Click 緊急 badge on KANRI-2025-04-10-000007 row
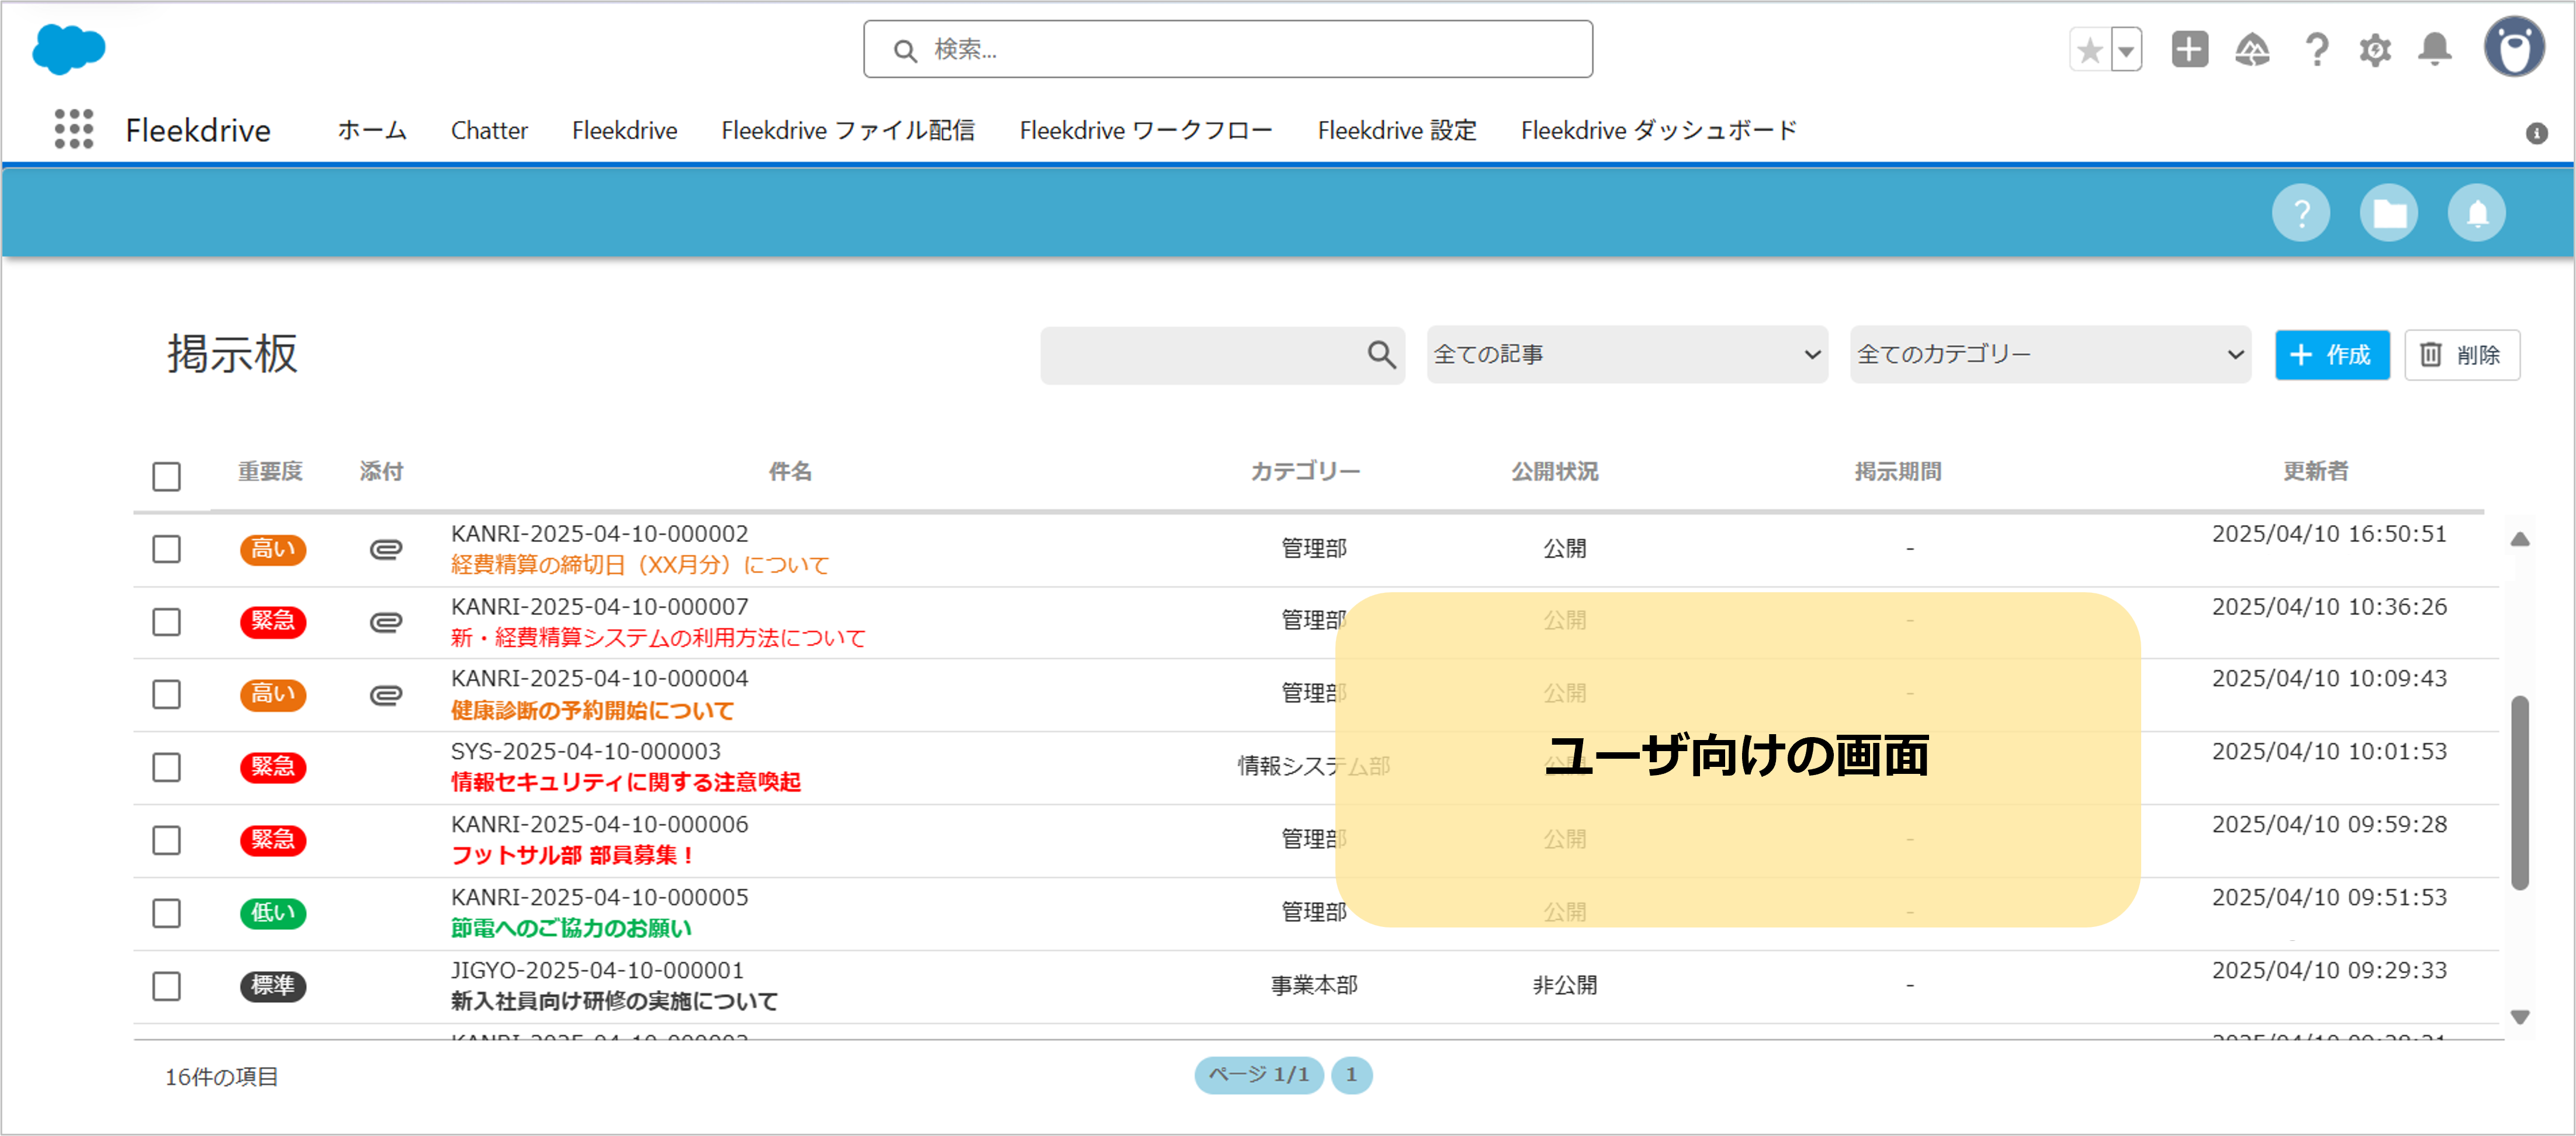2576x1136 pixels. [x=273, y=621]
